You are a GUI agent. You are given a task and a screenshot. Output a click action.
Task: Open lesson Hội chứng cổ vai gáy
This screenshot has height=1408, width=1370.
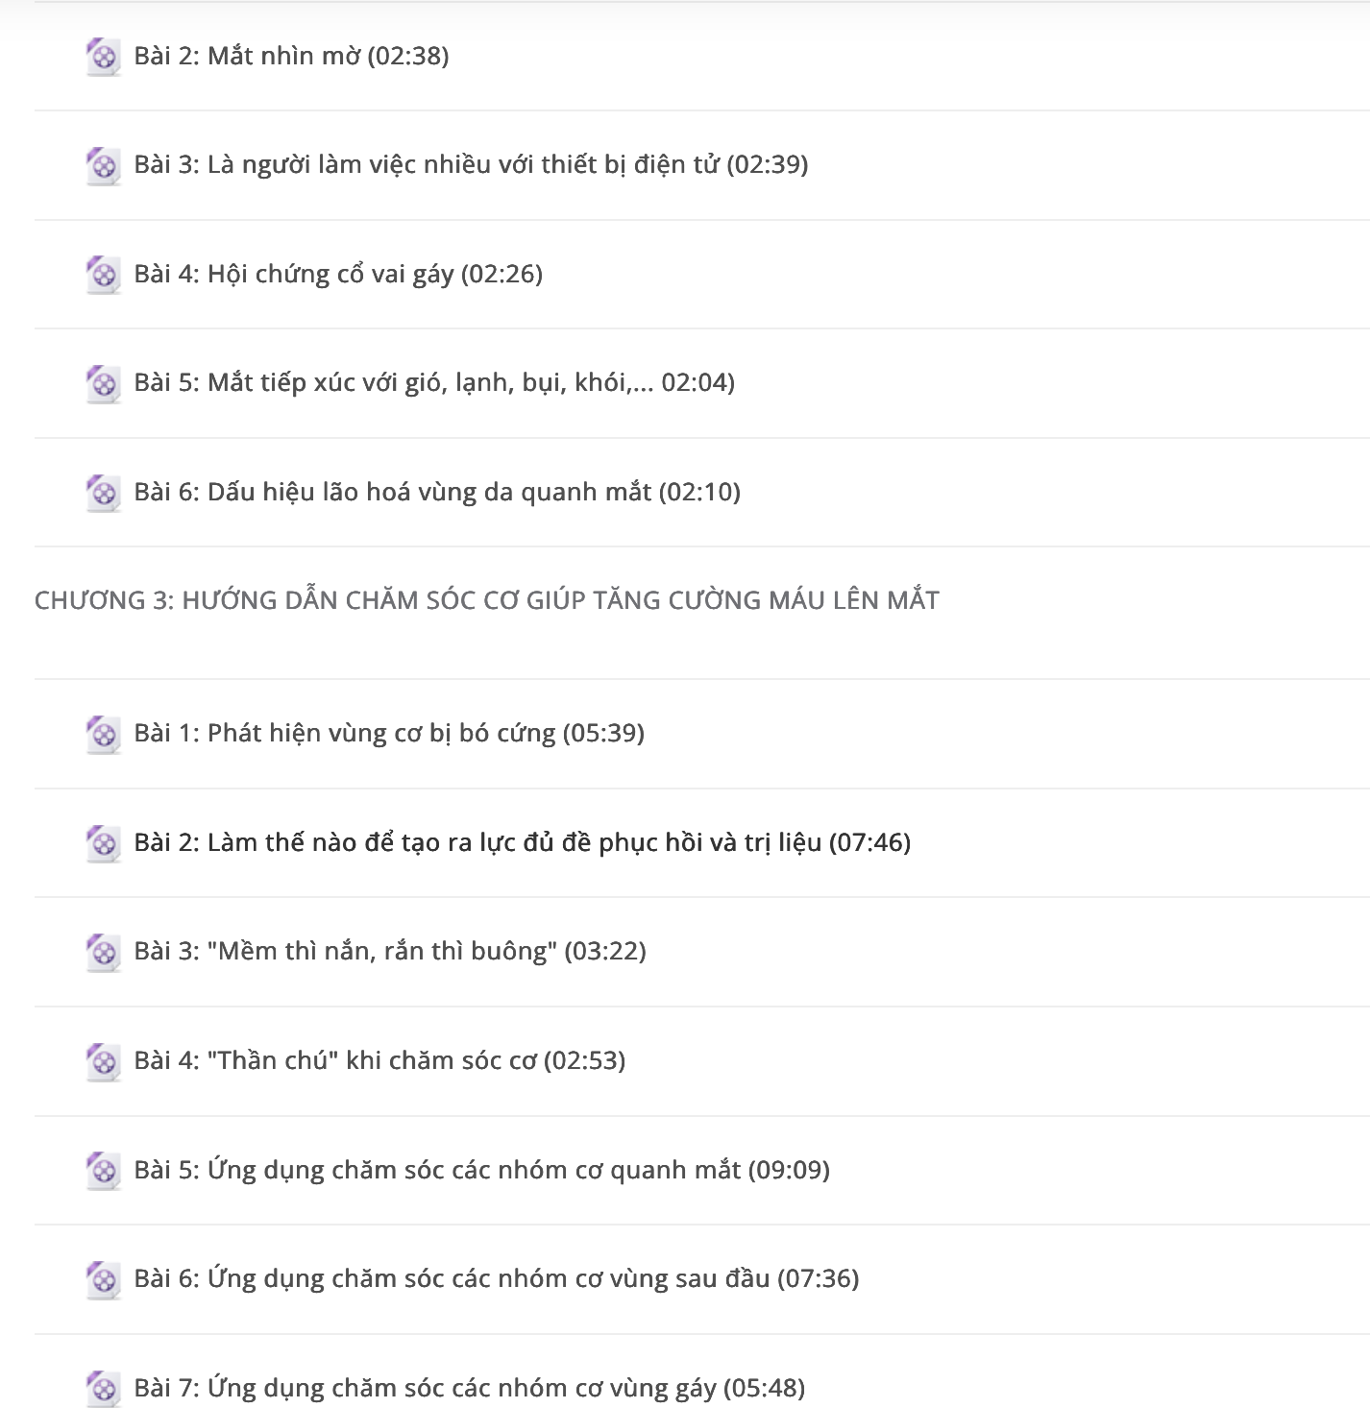(x=338, y=274)
